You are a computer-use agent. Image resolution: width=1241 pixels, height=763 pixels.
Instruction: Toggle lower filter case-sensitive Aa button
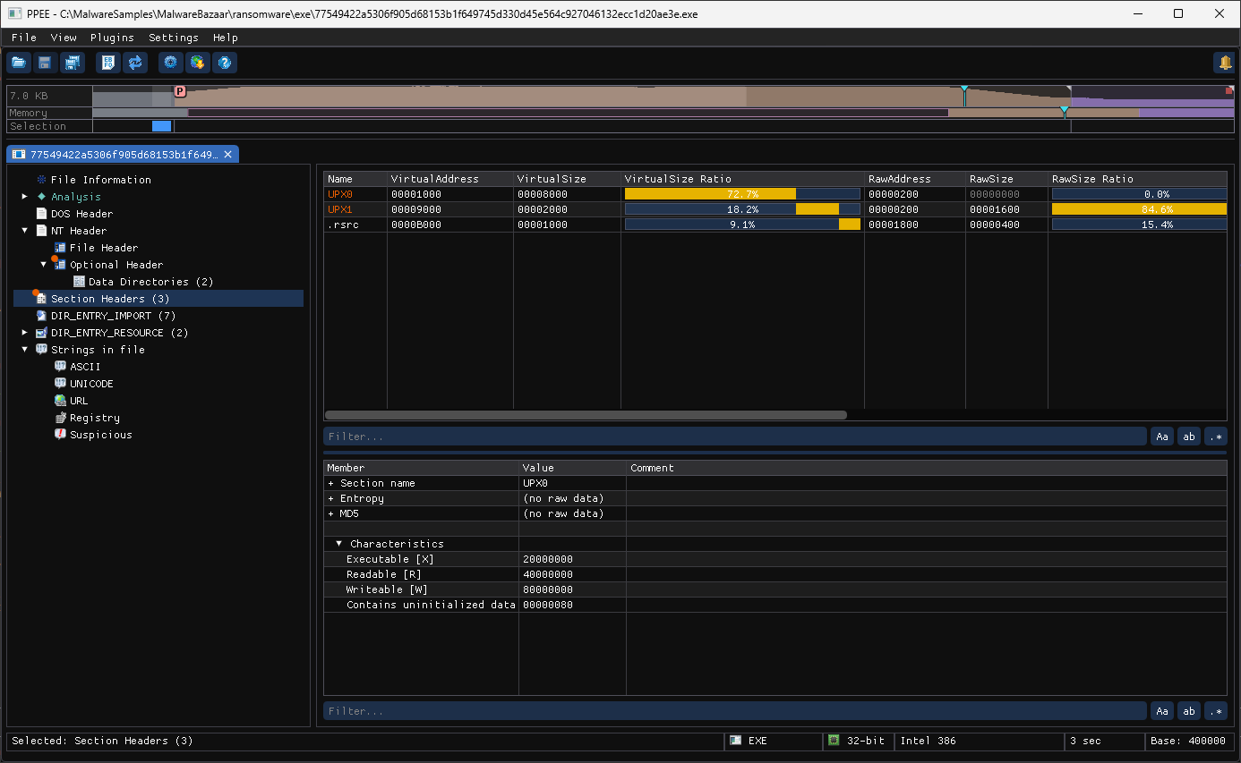coord(1162,711)
